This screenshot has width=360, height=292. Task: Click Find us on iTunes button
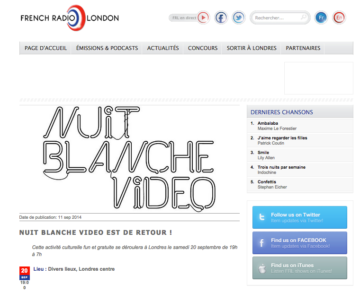click(x=300, y=268)
